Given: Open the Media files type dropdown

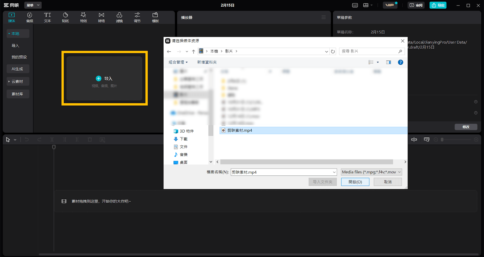Looking at the screenshot, I should [371, 172].
